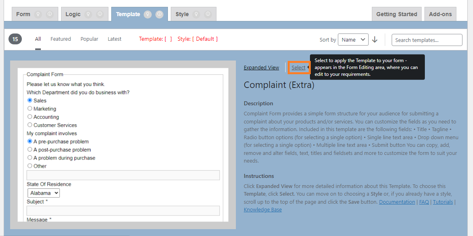
Task: Click the lightbulb icon on Template tab
Action: (x=148, y=14)
